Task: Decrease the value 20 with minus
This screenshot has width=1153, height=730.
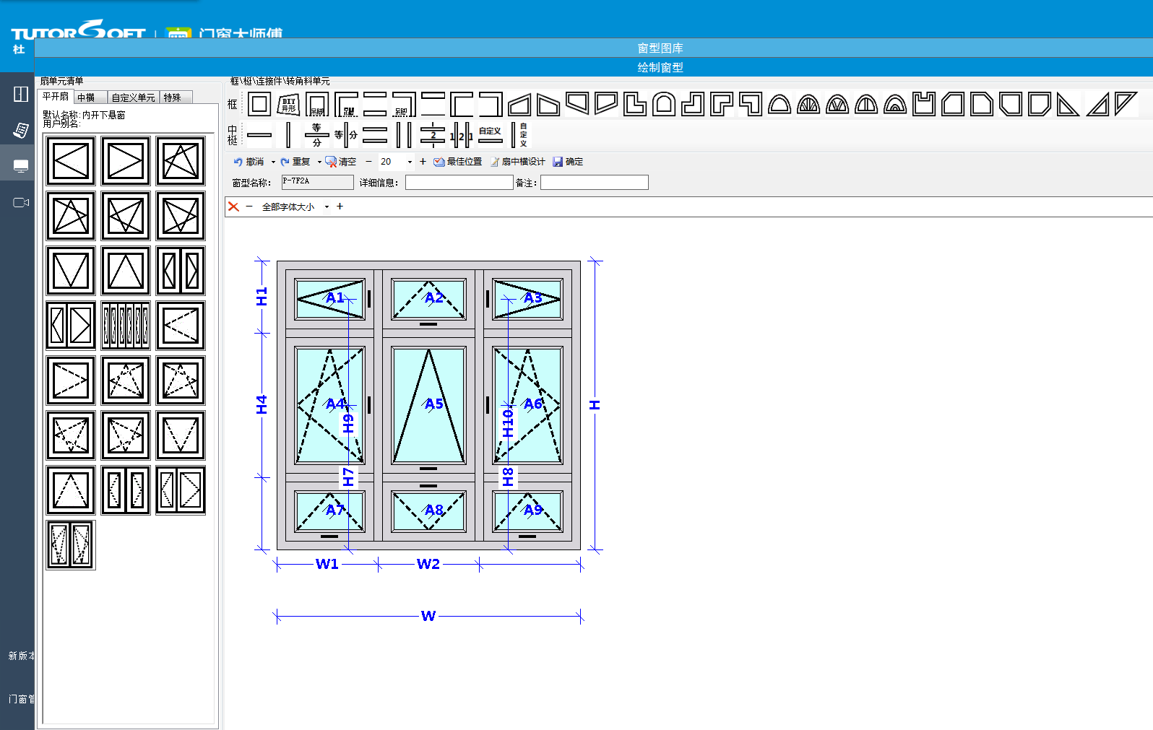Action: click(x=368, y=162)
